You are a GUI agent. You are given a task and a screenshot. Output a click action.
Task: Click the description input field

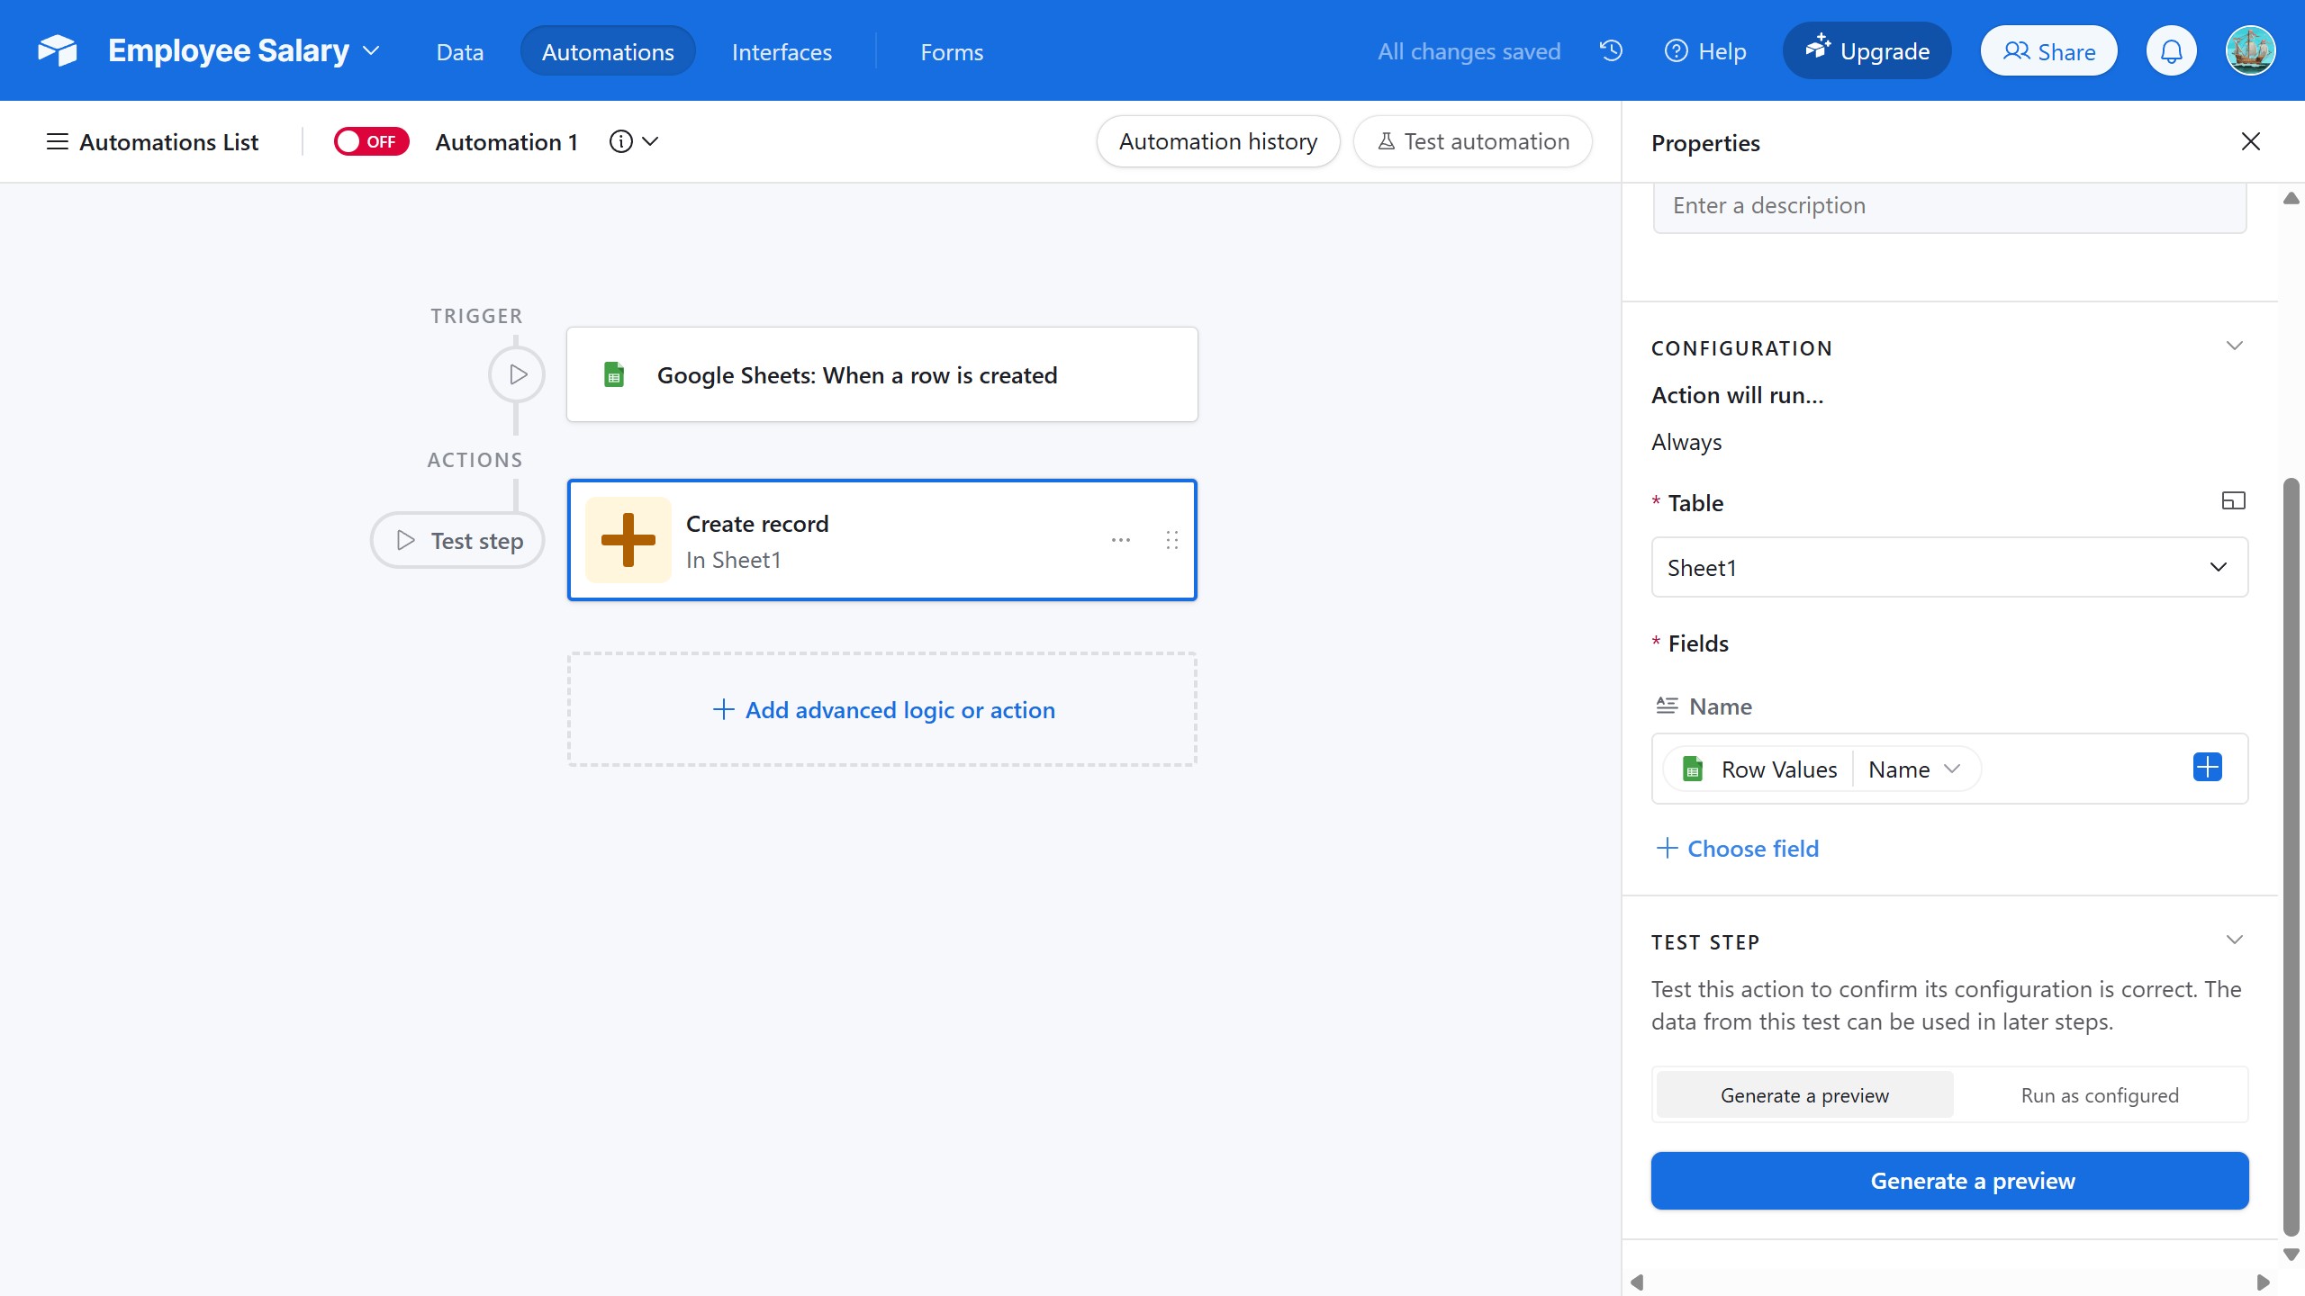point(1949,206)
